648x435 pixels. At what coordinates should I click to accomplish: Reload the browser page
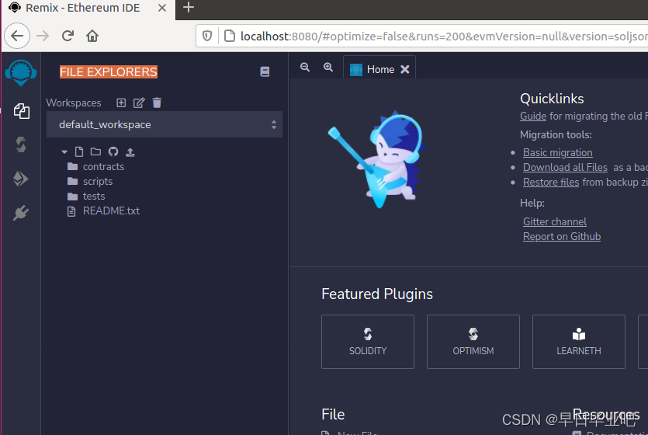pyautogui.click(x=68, y=36)
